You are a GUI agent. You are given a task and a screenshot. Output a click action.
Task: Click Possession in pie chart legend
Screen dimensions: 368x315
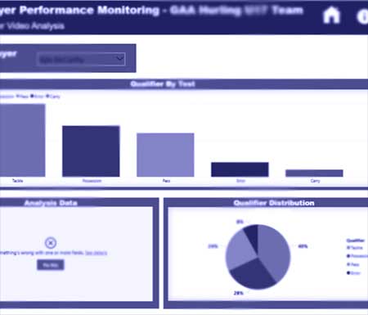pyautogui.click(x=357, y=256)
